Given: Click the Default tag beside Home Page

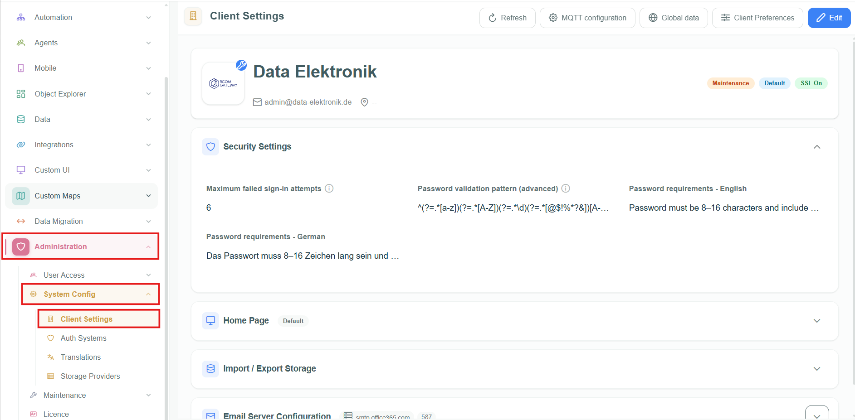Looking at the screenshot, I should [x=293, y=321].
